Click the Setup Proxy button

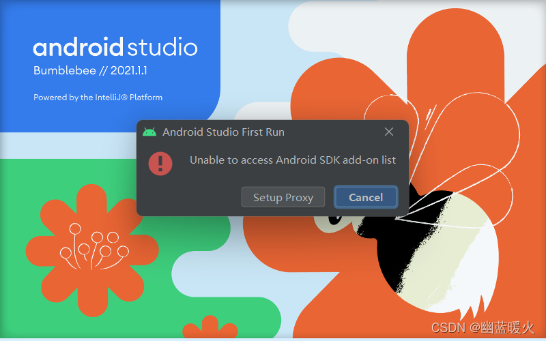click(x=283, y=197)
